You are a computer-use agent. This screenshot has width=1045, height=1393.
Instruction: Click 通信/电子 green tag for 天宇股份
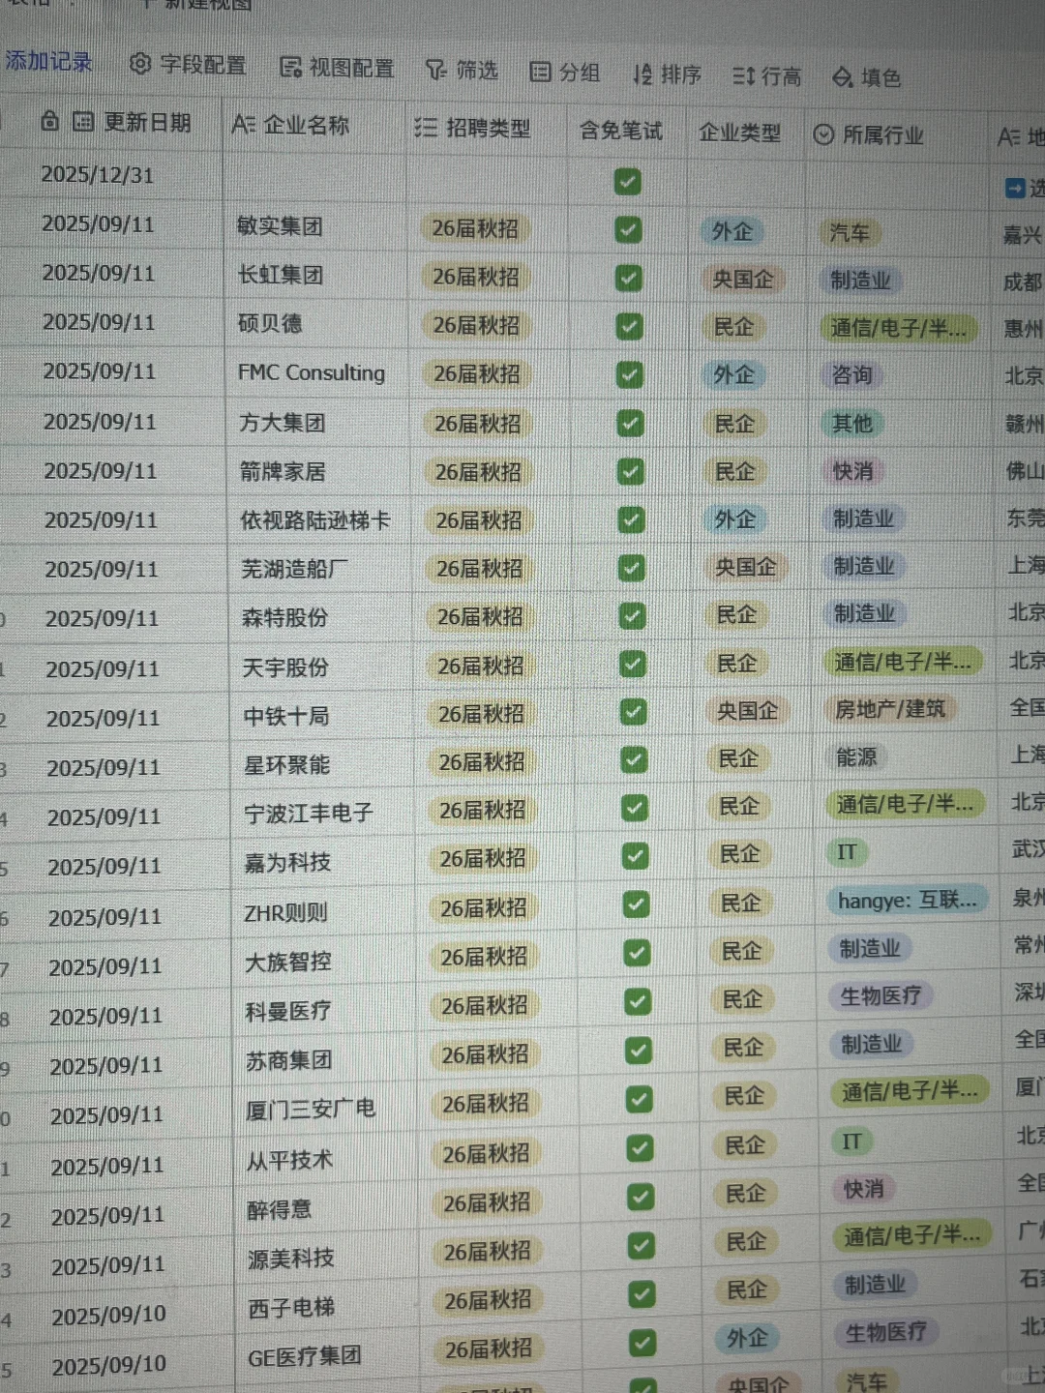click(903, 663)
